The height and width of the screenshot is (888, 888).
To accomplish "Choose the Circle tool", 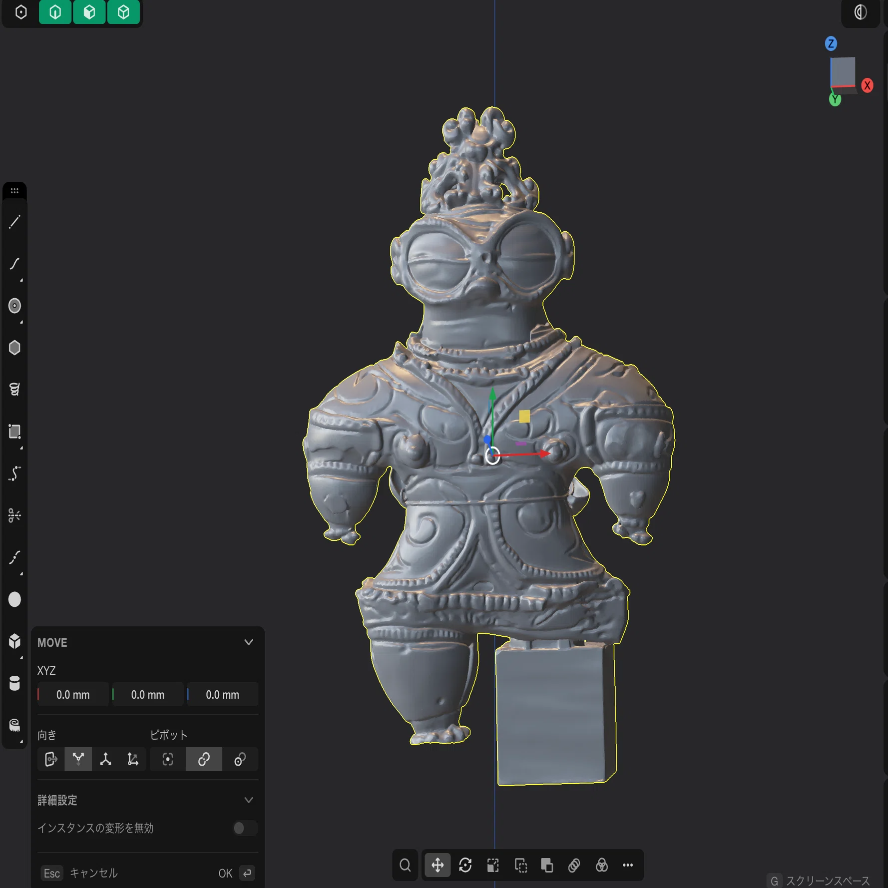I will pyautogui.click(x=14, y=306).
